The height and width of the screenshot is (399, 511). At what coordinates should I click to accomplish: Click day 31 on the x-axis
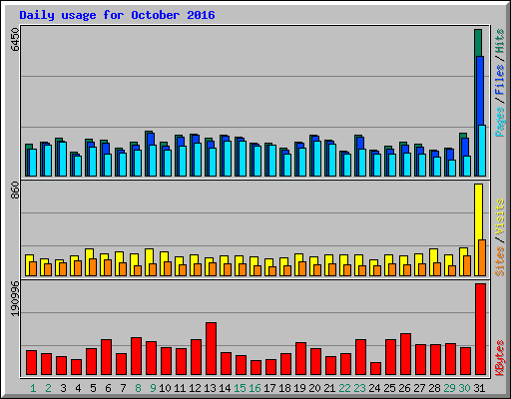coord(479,388)
